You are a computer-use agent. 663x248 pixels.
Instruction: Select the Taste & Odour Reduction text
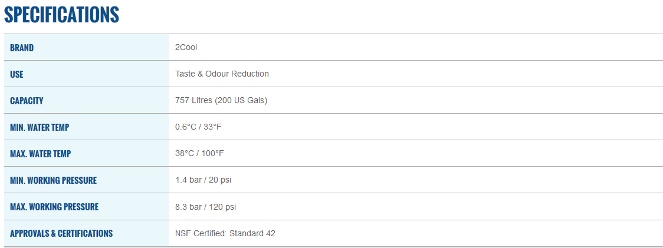(x=222, y=74)
